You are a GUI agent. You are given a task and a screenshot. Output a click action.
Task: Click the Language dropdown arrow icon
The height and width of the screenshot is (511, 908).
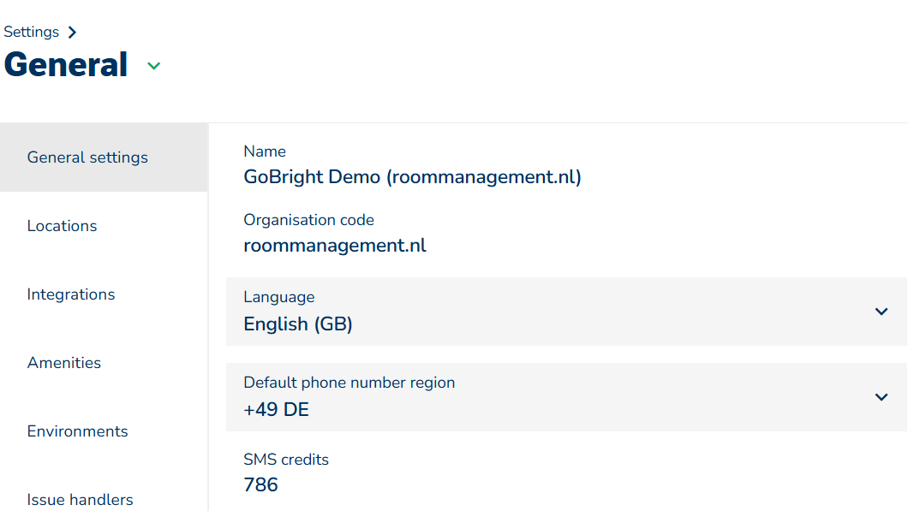coord(881,312)
